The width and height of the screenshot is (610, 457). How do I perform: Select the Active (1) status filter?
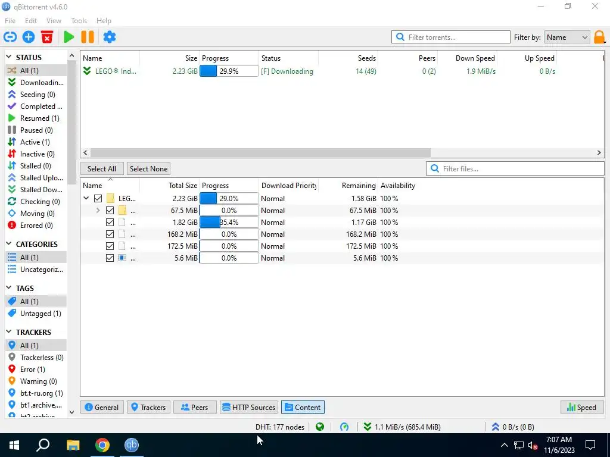[x=36, y=142]
